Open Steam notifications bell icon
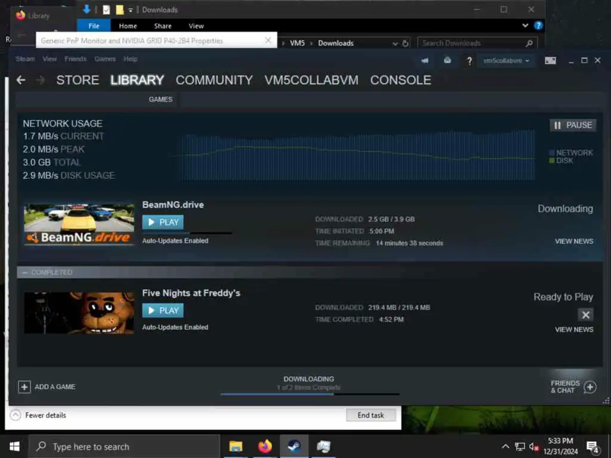Screen dimensions: 611x458 click(x=448, y=60)
